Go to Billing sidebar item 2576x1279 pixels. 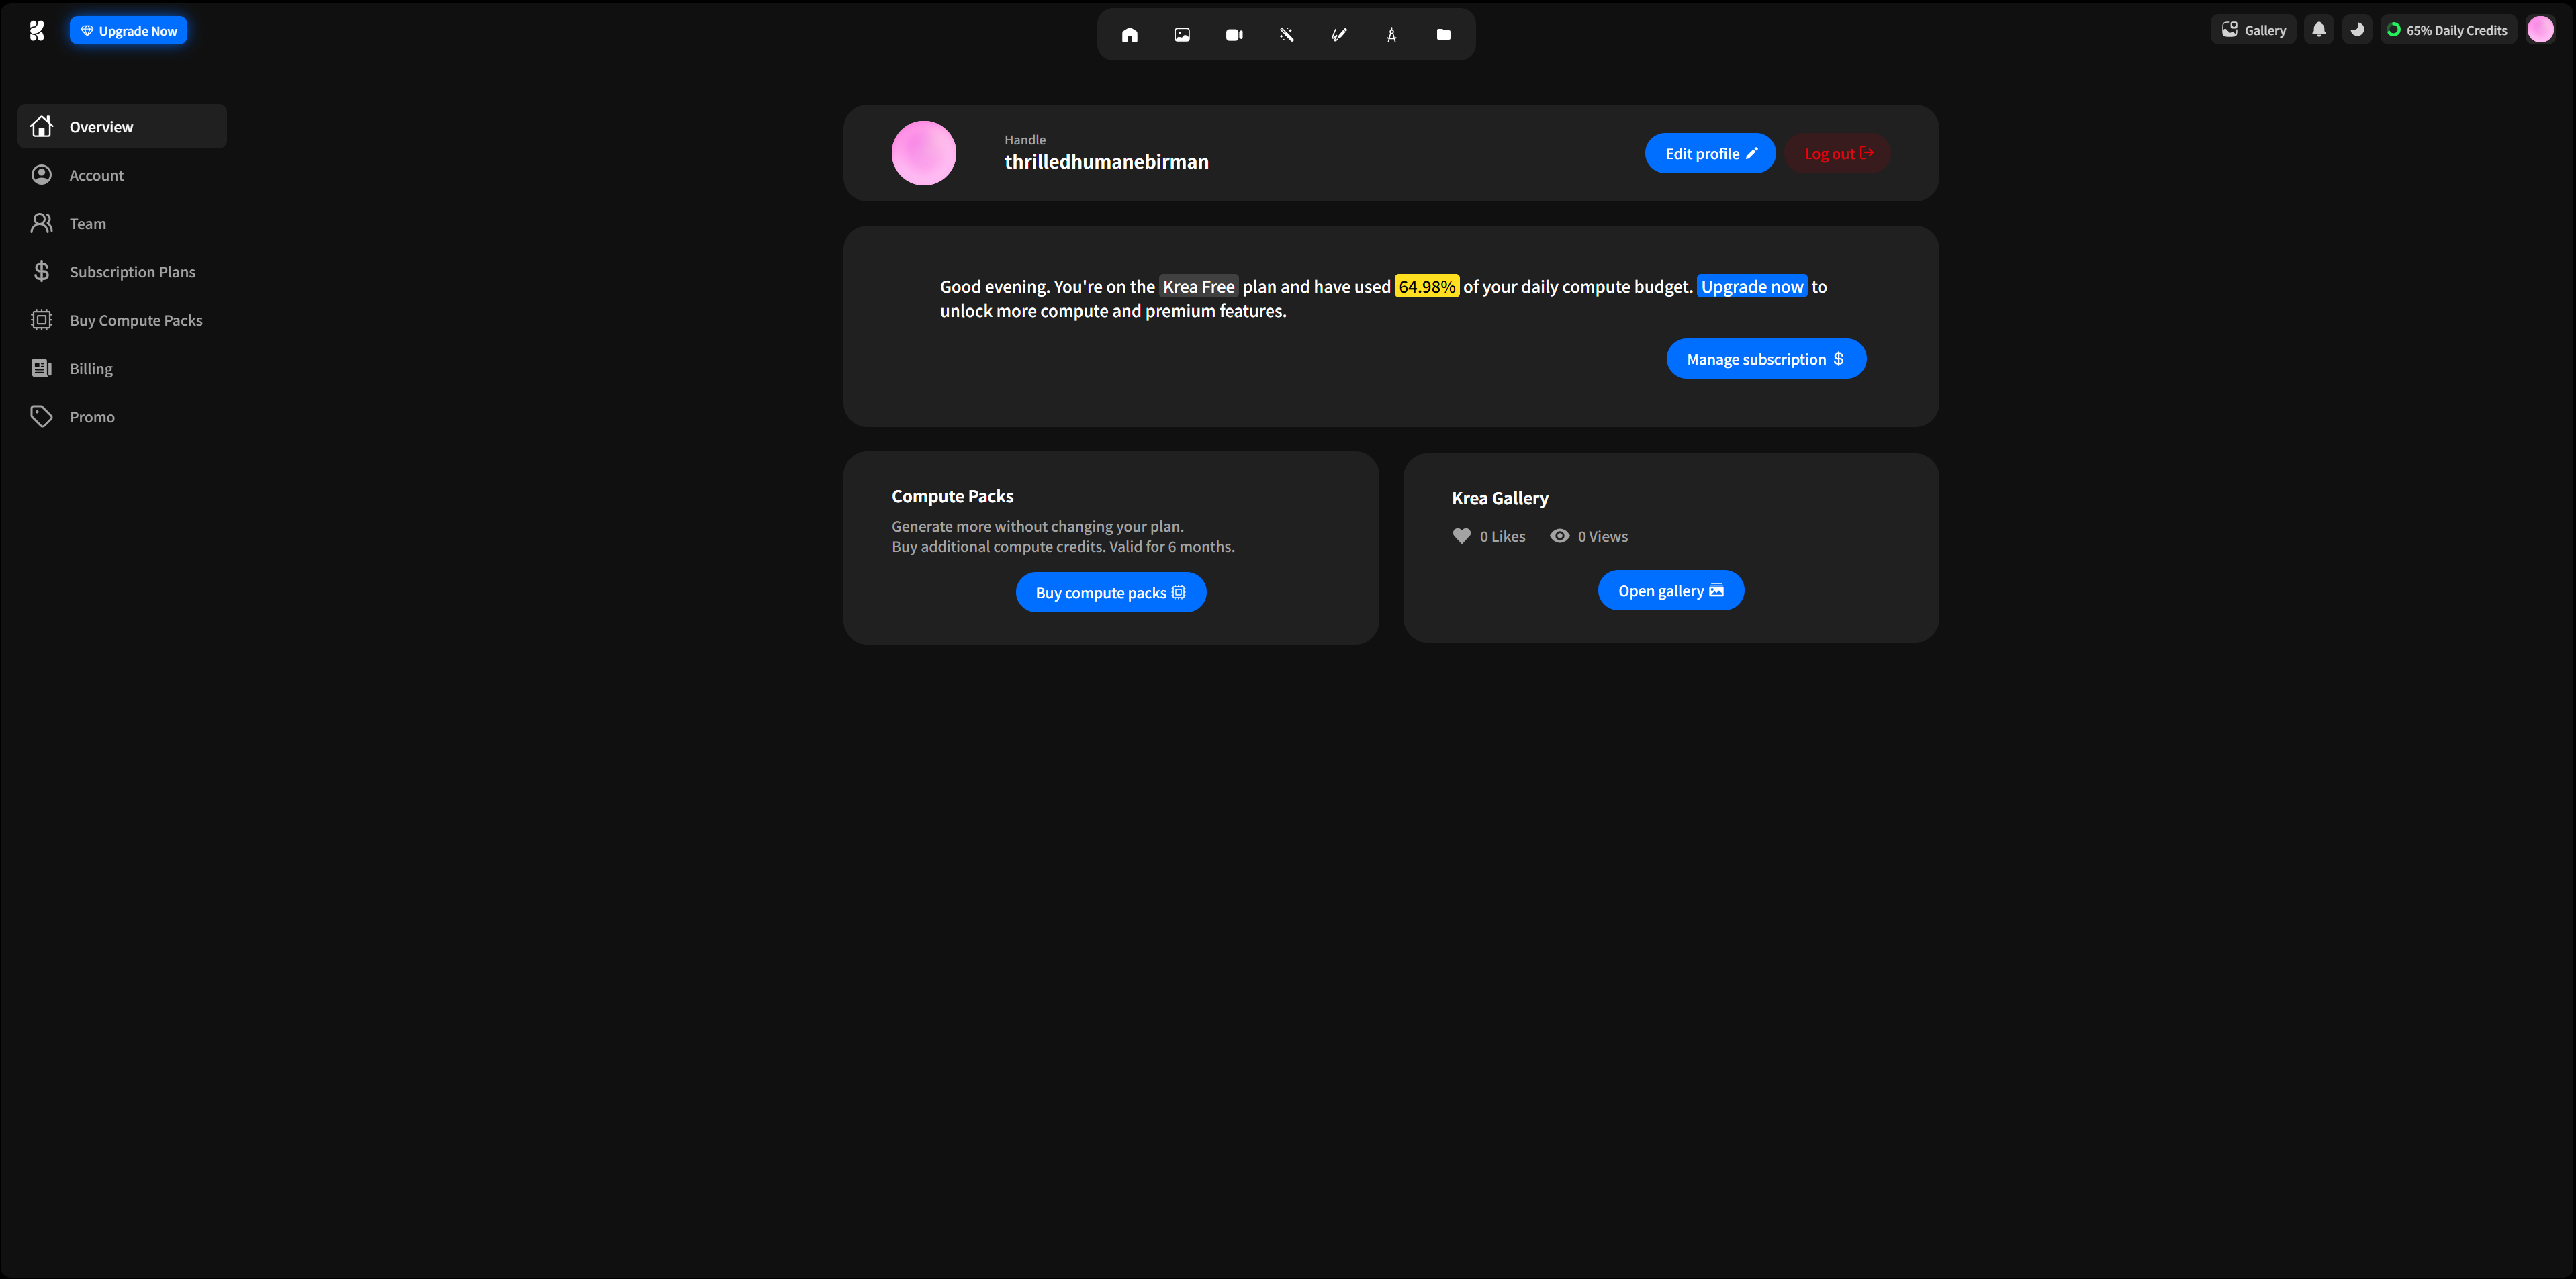[91, 369]
